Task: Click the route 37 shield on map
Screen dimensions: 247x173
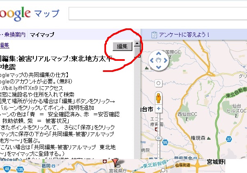Action: click(x=229, y=139)
